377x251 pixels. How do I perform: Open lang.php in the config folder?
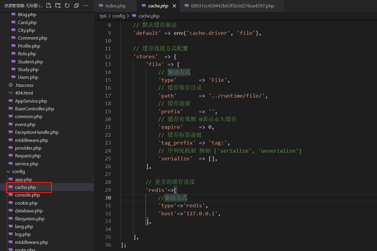(x=24, y=227)
